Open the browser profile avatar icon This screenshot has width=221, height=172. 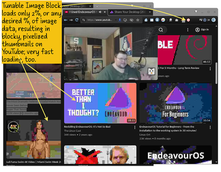(205, 20)
